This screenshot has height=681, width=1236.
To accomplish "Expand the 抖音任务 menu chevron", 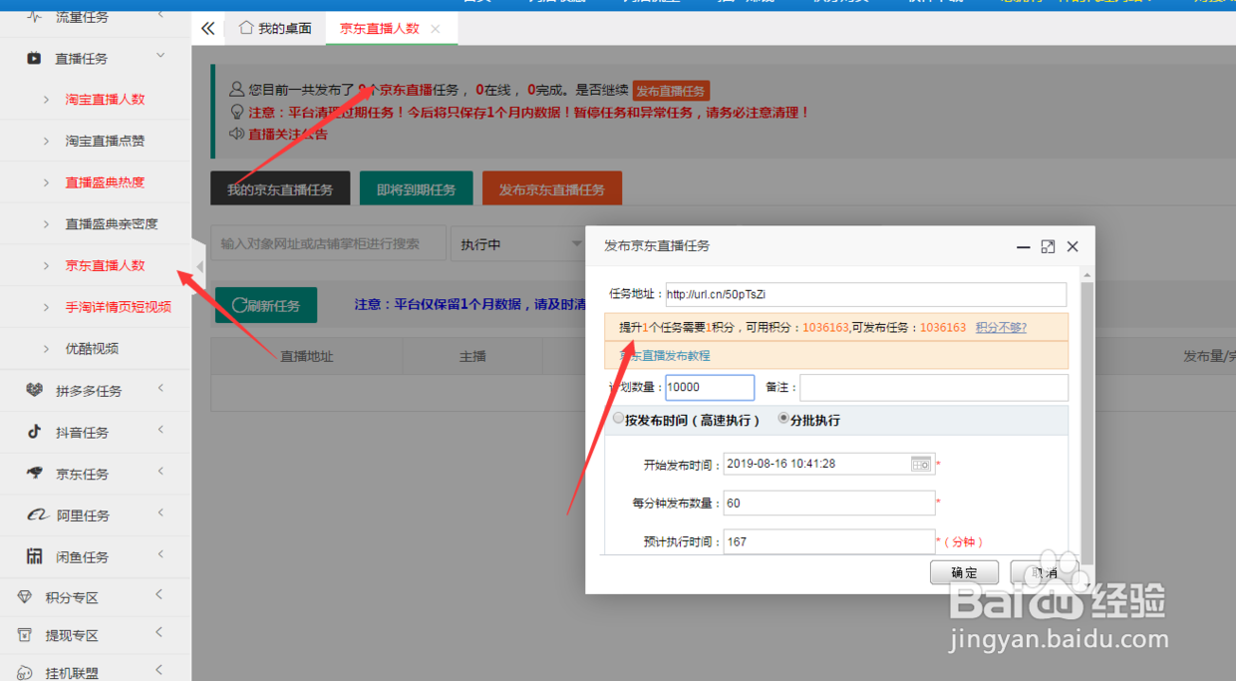I will [x=160, y=431].
